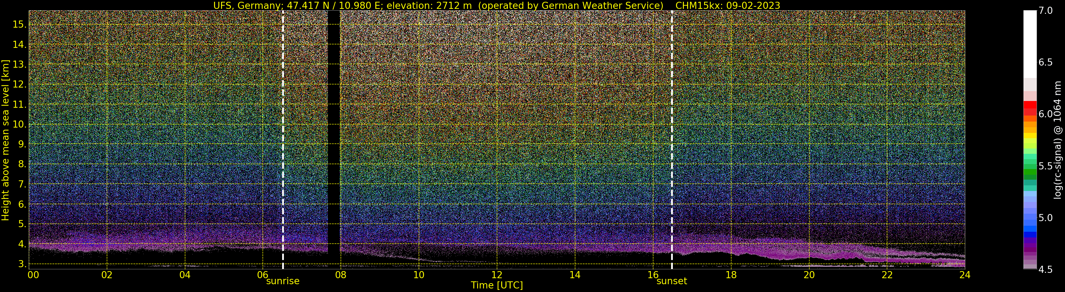Click the height axis tick '10.'
This screenshot has width=1065, height=292.
click(20, 124)
